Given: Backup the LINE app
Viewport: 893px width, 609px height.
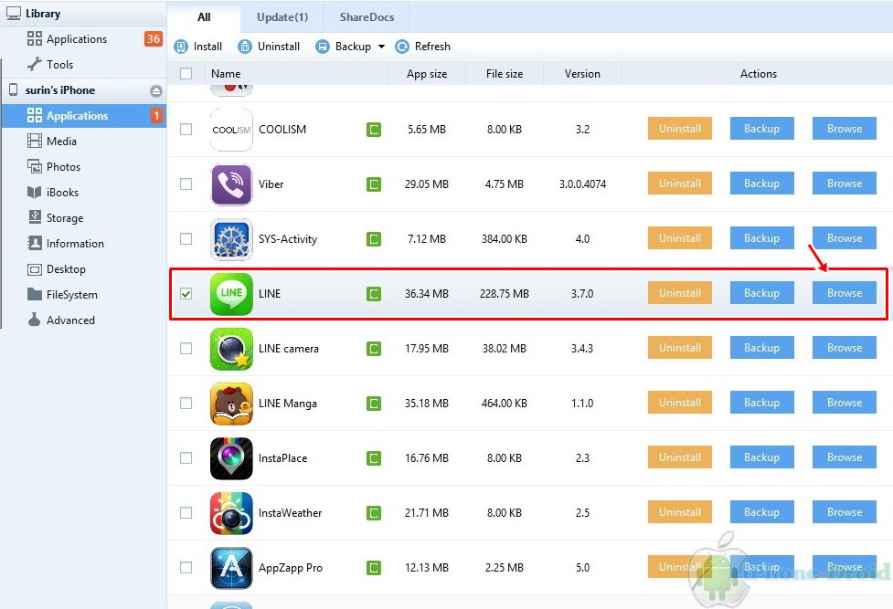Looking at the screenshot, I should click(x=762, y=293).
